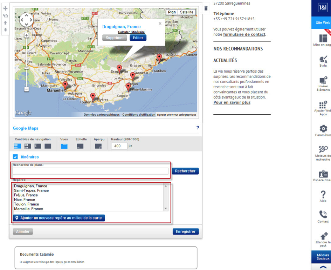Expand the Médias Sociaux panel
The image size is (331, 270).
click(323, 267)
